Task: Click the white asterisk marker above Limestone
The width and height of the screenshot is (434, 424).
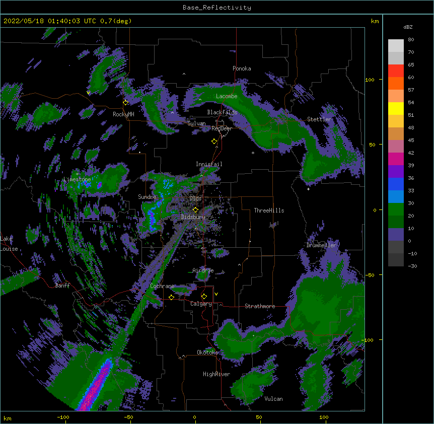Action: tap(77, 174)
